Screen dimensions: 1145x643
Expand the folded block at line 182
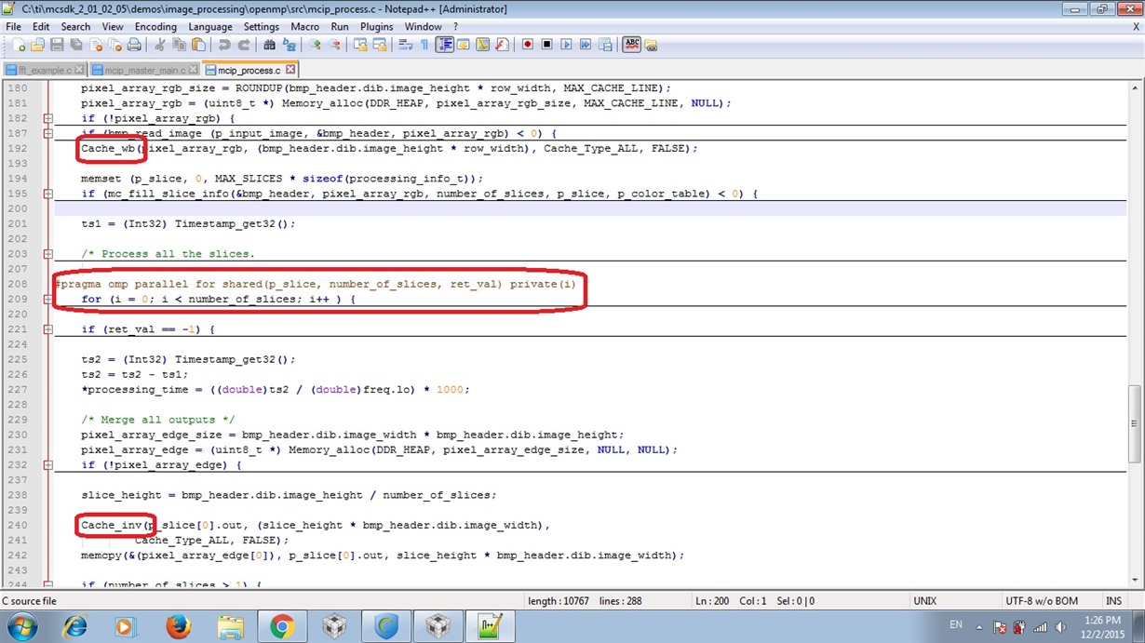(x=47, y=118)
